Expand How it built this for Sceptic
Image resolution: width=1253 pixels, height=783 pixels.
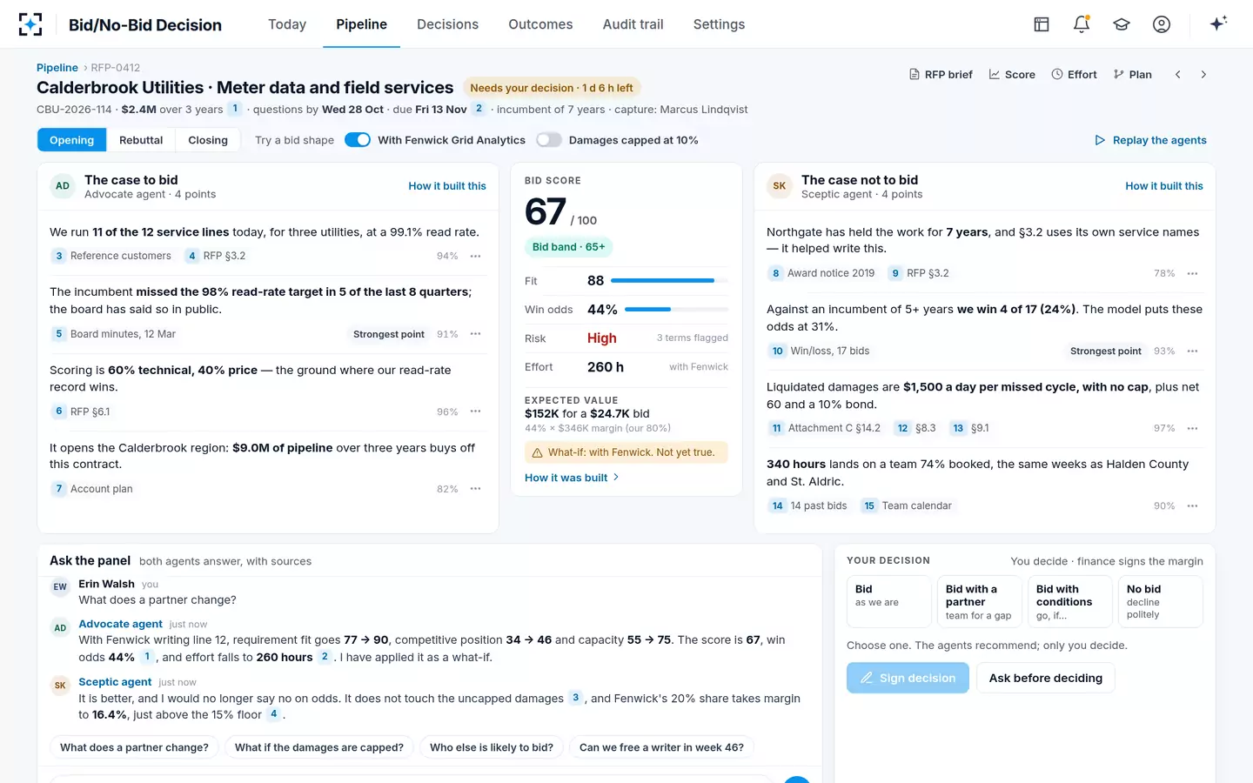tap(1164, 186)
